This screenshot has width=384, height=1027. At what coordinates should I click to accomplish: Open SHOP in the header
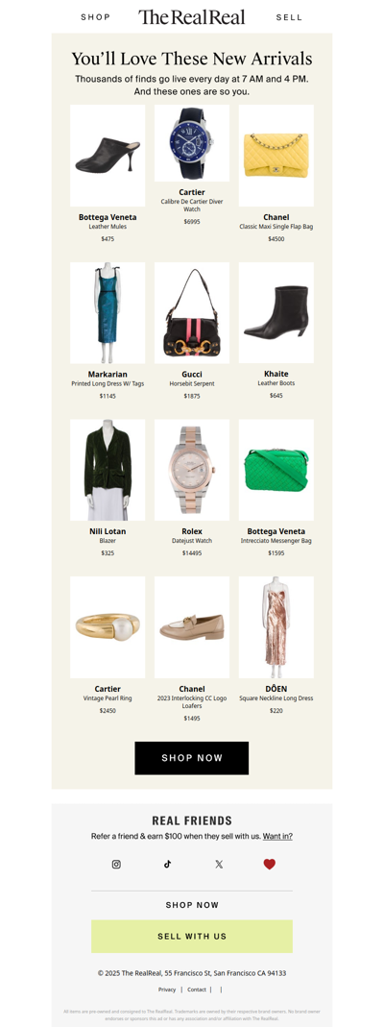coord(95,17)
